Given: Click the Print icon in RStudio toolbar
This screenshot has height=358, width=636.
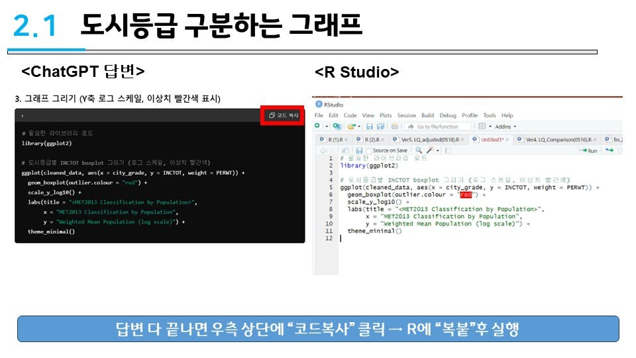Looking at the screenshot, I should click(x=395, y=126).
